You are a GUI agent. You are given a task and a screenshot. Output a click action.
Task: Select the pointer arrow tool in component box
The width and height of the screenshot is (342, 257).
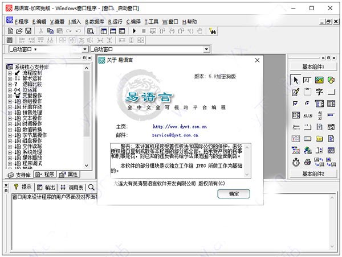pyautogui.click(x=295, y=80)
